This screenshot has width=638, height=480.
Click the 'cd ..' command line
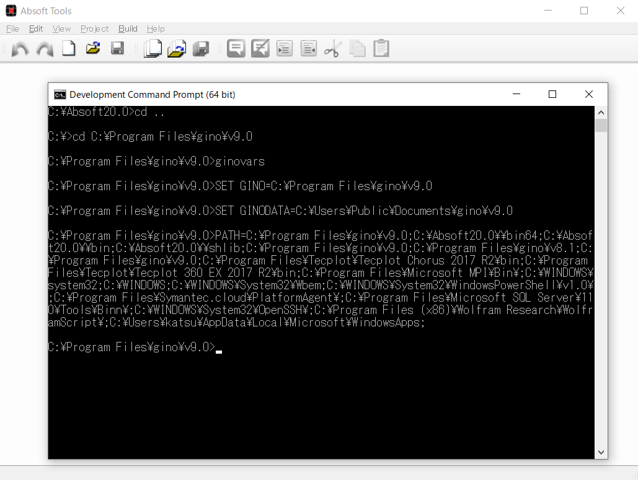pos(106,111)
